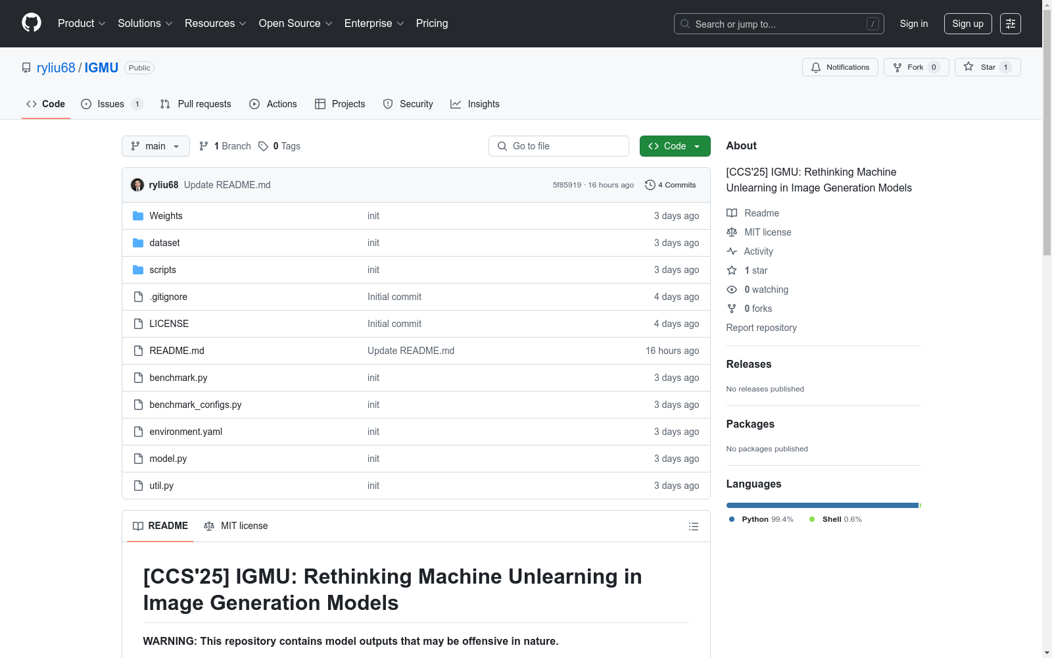This screenshot has height=658, width=1052.
Task: Switch to the Actions tab
Action: (x=273, y=104)
